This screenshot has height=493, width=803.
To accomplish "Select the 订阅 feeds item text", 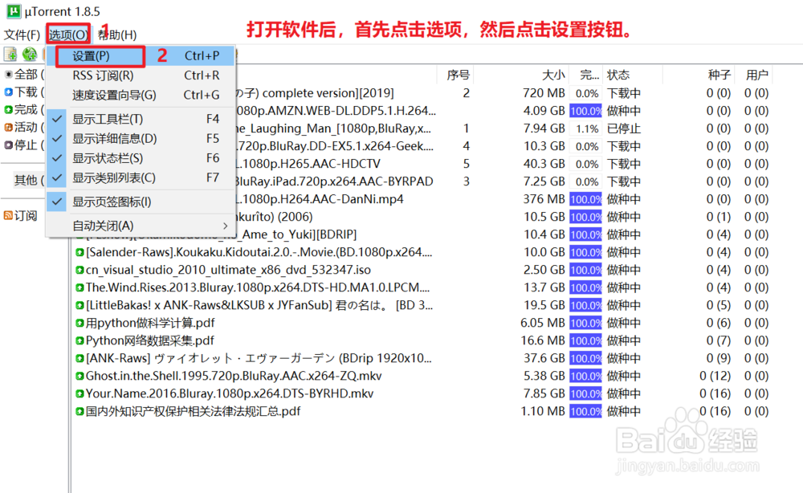I will click(26, 215).
